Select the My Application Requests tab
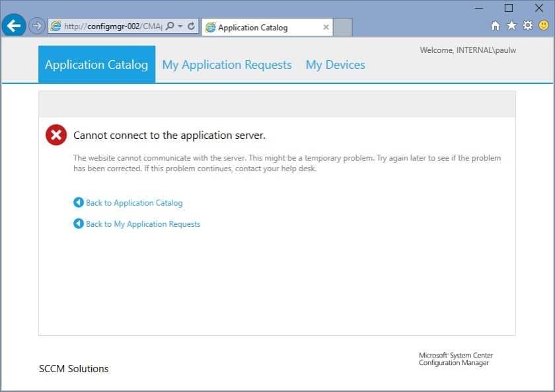Image resolution: width=555 pixels, height=392 pixels. pyautogui.click(x=227, y=64)
